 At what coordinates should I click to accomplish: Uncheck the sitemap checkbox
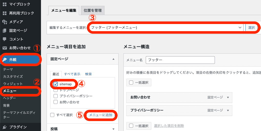click(x=55, y=84)
